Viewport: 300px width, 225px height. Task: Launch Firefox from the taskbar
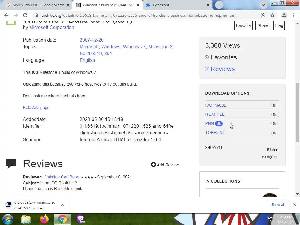point(44,219)
